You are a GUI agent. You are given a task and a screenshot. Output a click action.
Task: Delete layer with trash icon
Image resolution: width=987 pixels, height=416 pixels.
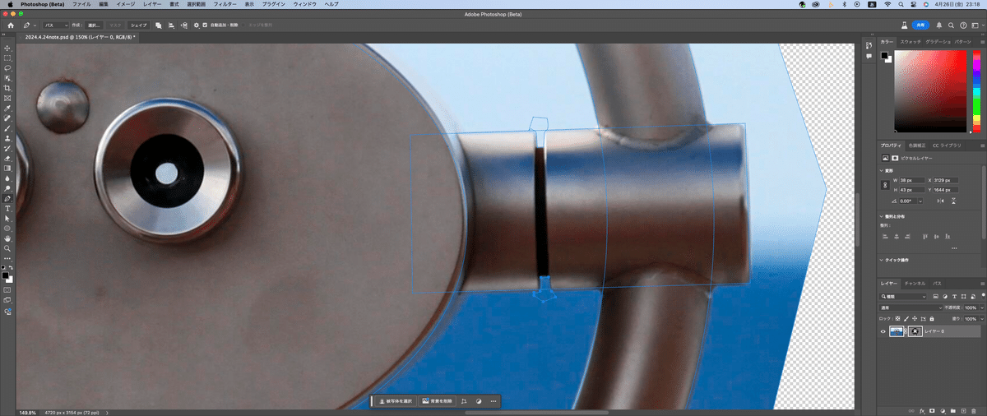point(973,410)
